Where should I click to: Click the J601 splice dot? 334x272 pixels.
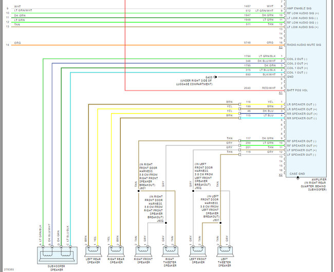pyautogui.click(x=138, y=191)
